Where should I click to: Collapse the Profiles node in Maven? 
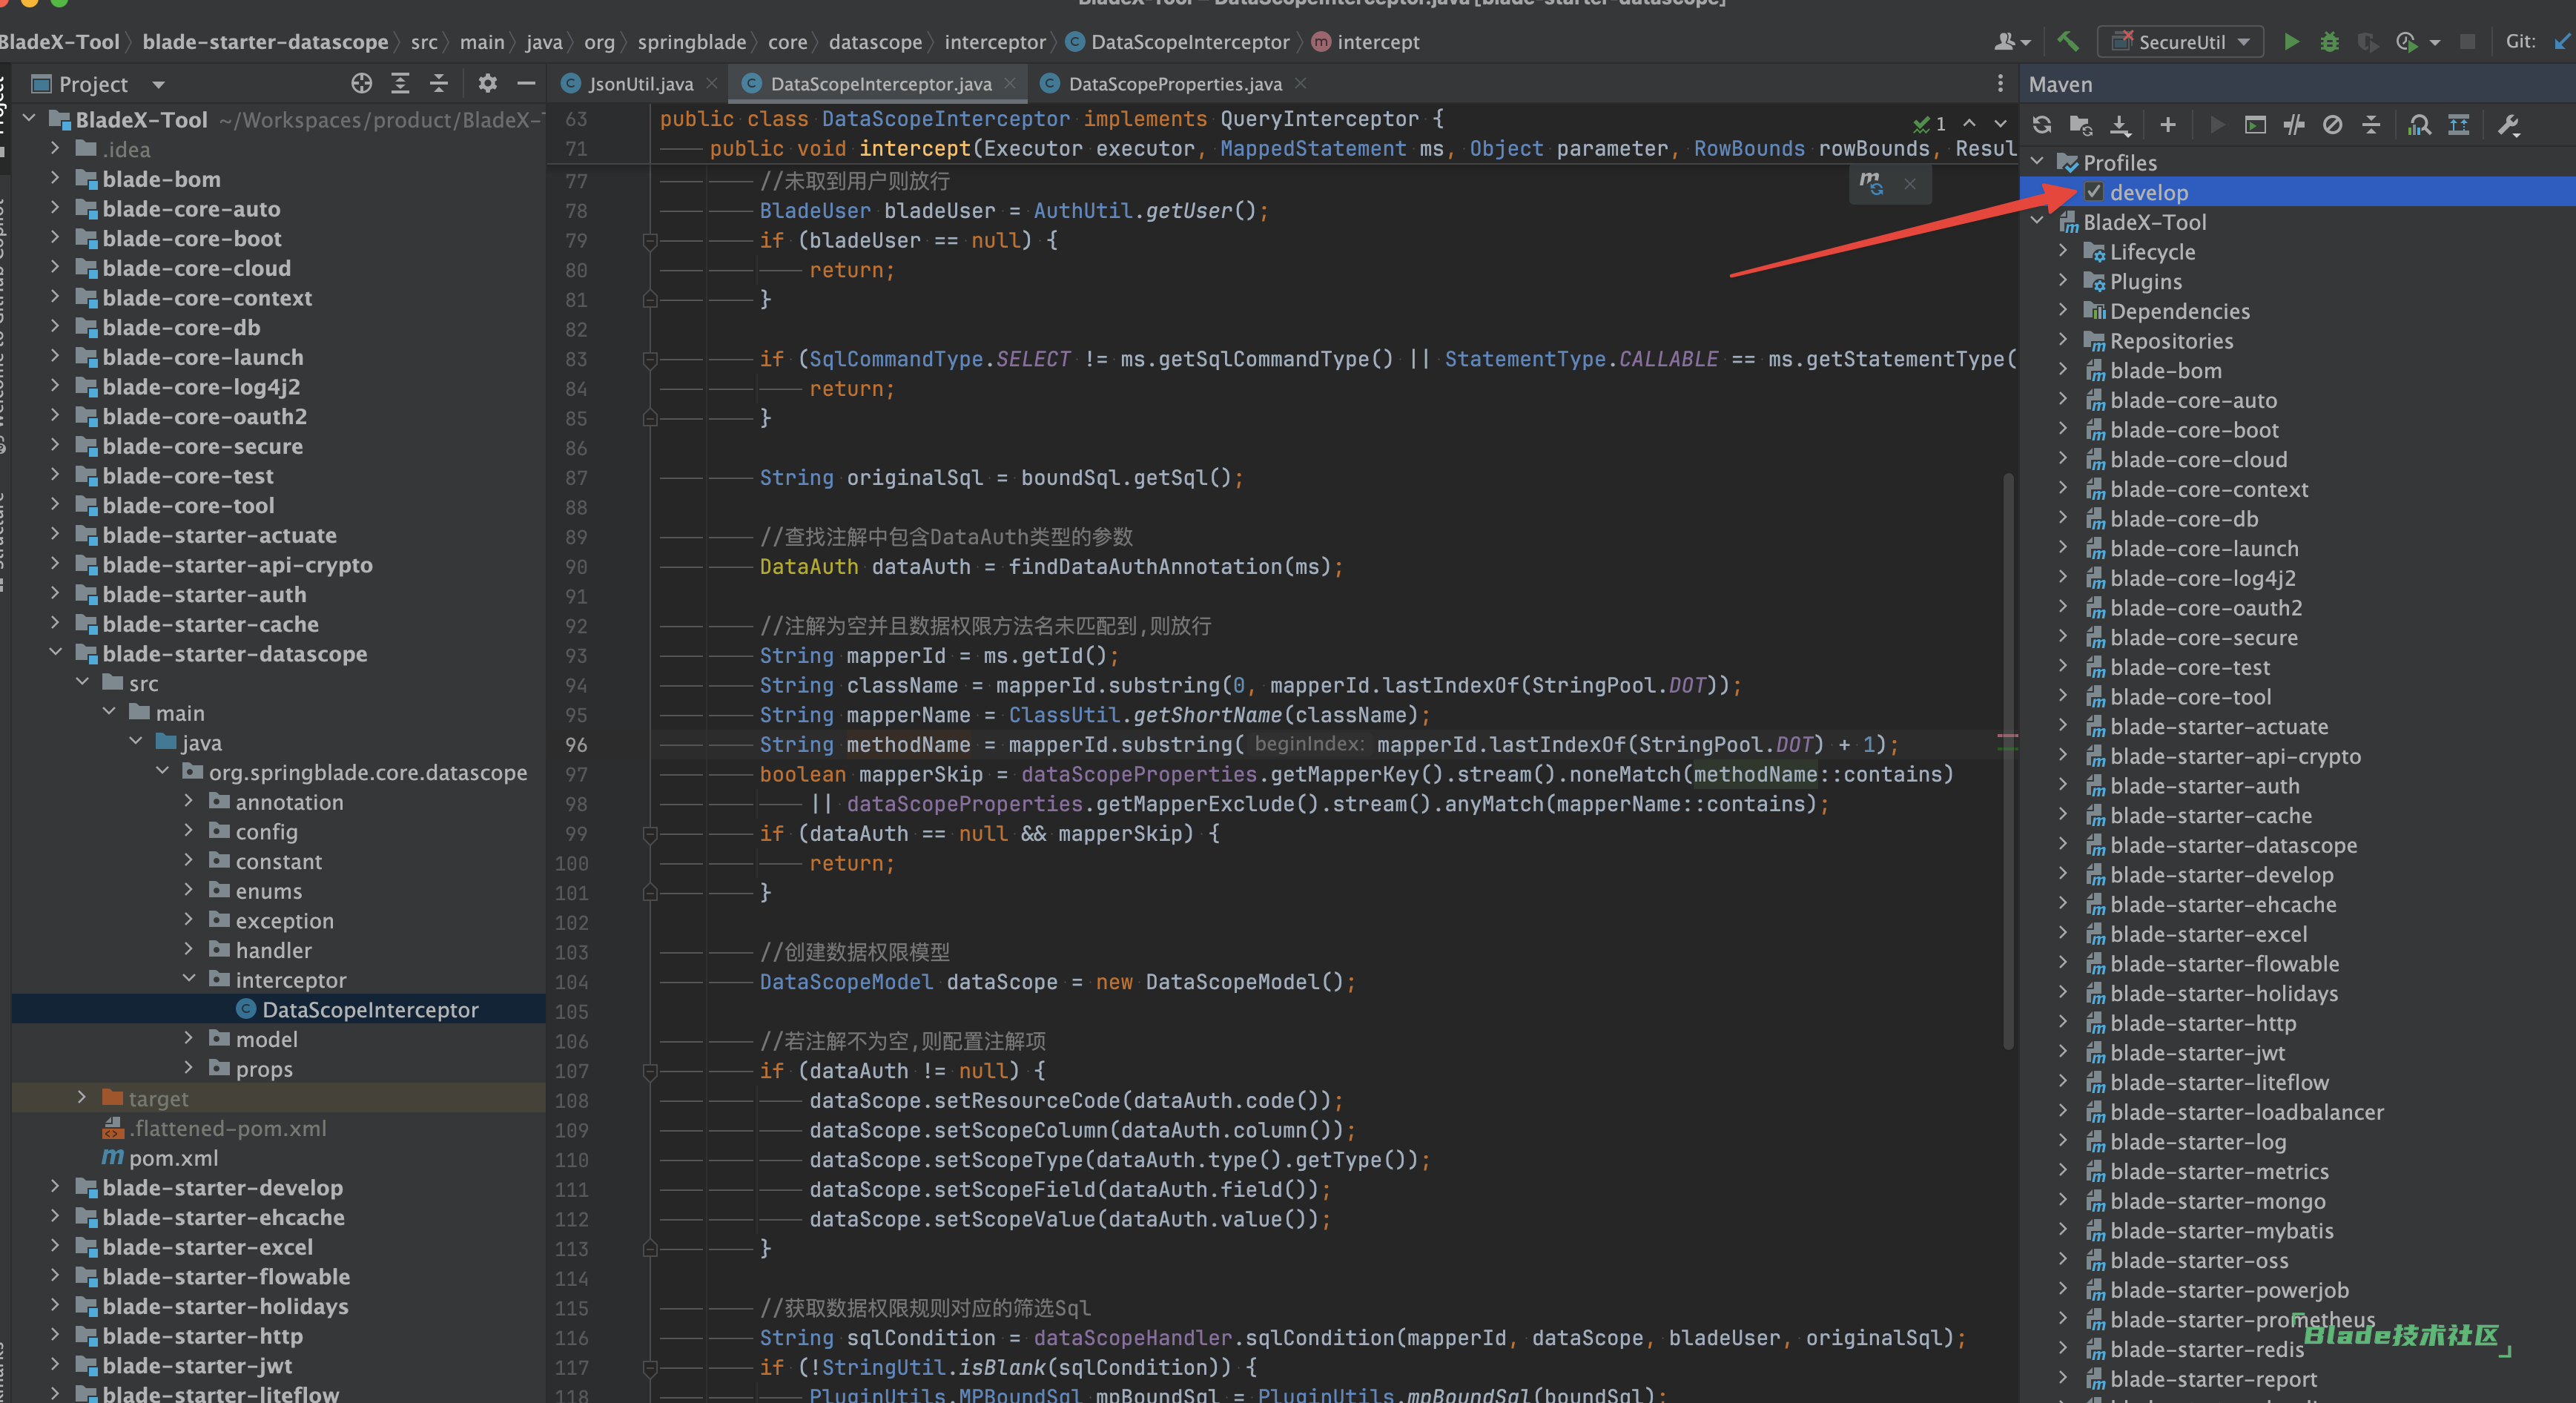pos(2038,162)
